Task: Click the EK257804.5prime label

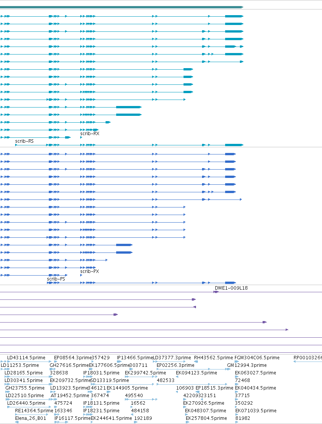Action: click(206, 418)
